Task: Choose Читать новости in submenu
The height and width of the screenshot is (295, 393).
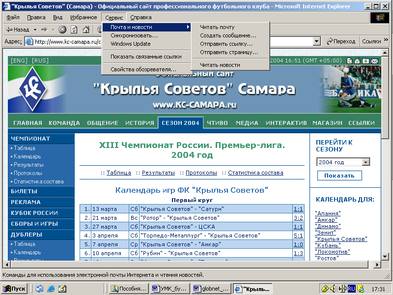Action: point(230,65)
